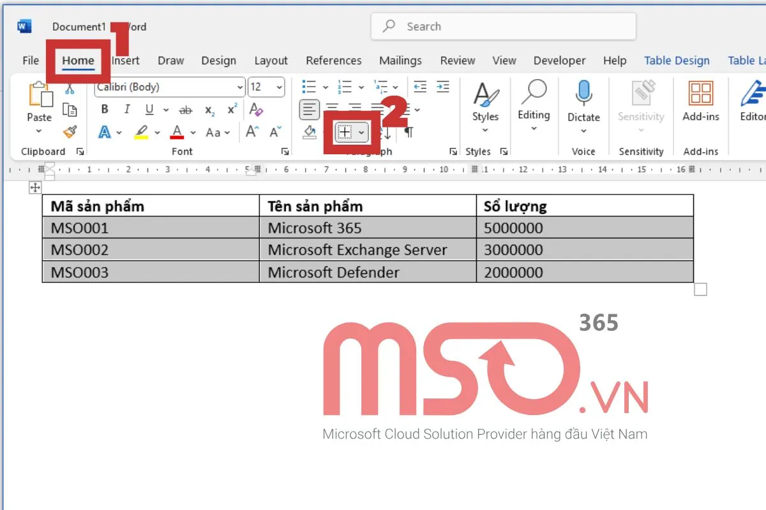Toggle Bold formatting

105,110
